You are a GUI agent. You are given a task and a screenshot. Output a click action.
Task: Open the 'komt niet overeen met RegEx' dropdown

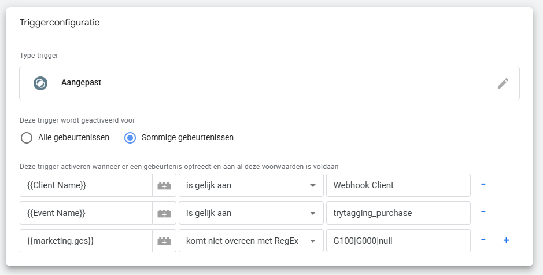coord(250,241)
